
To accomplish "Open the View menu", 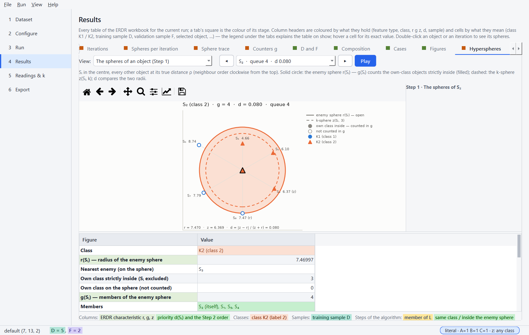I will point(37,4).
